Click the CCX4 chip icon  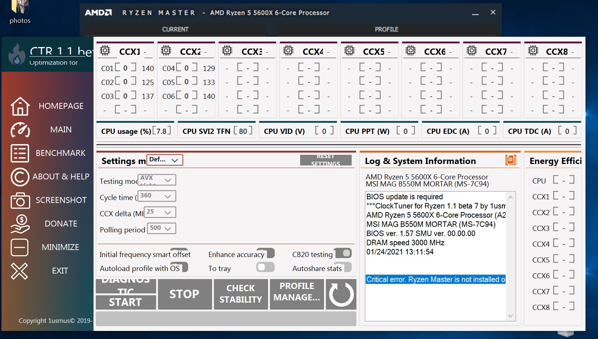click(x=288, y=50)
